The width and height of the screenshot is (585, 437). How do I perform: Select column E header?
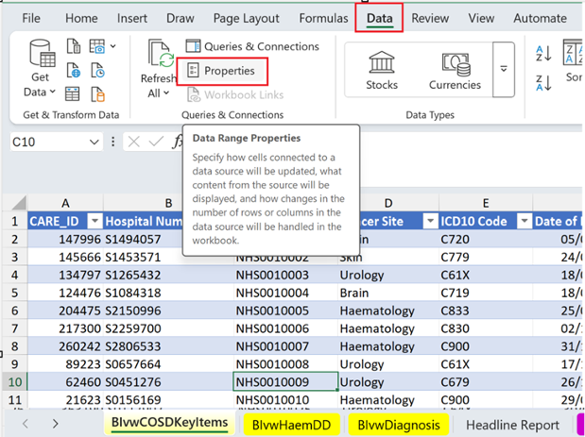(486, 204)
